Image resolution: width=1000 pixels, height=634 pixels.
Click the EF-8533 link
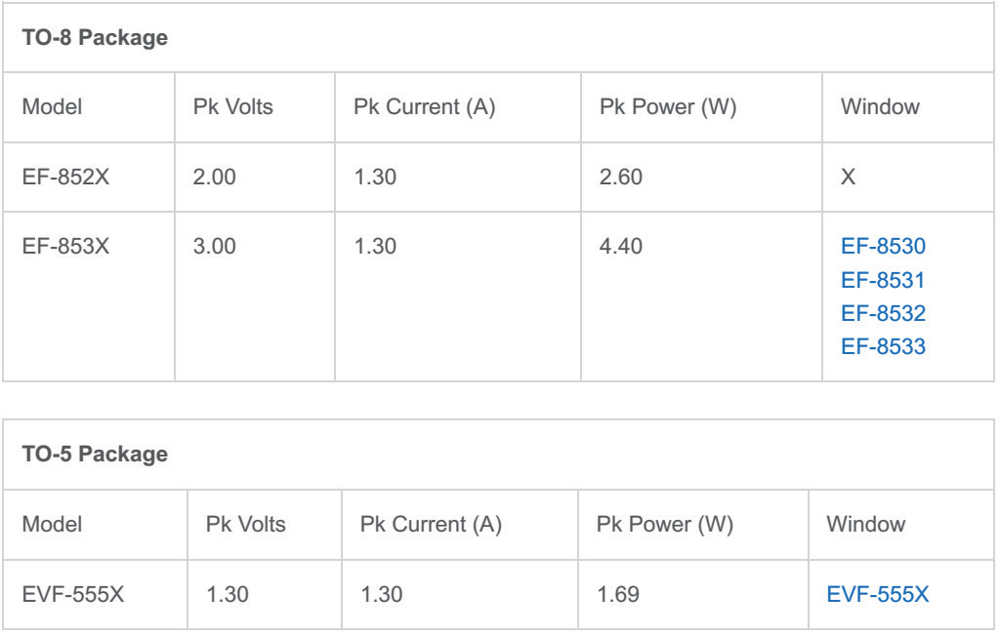coord(882,346)
